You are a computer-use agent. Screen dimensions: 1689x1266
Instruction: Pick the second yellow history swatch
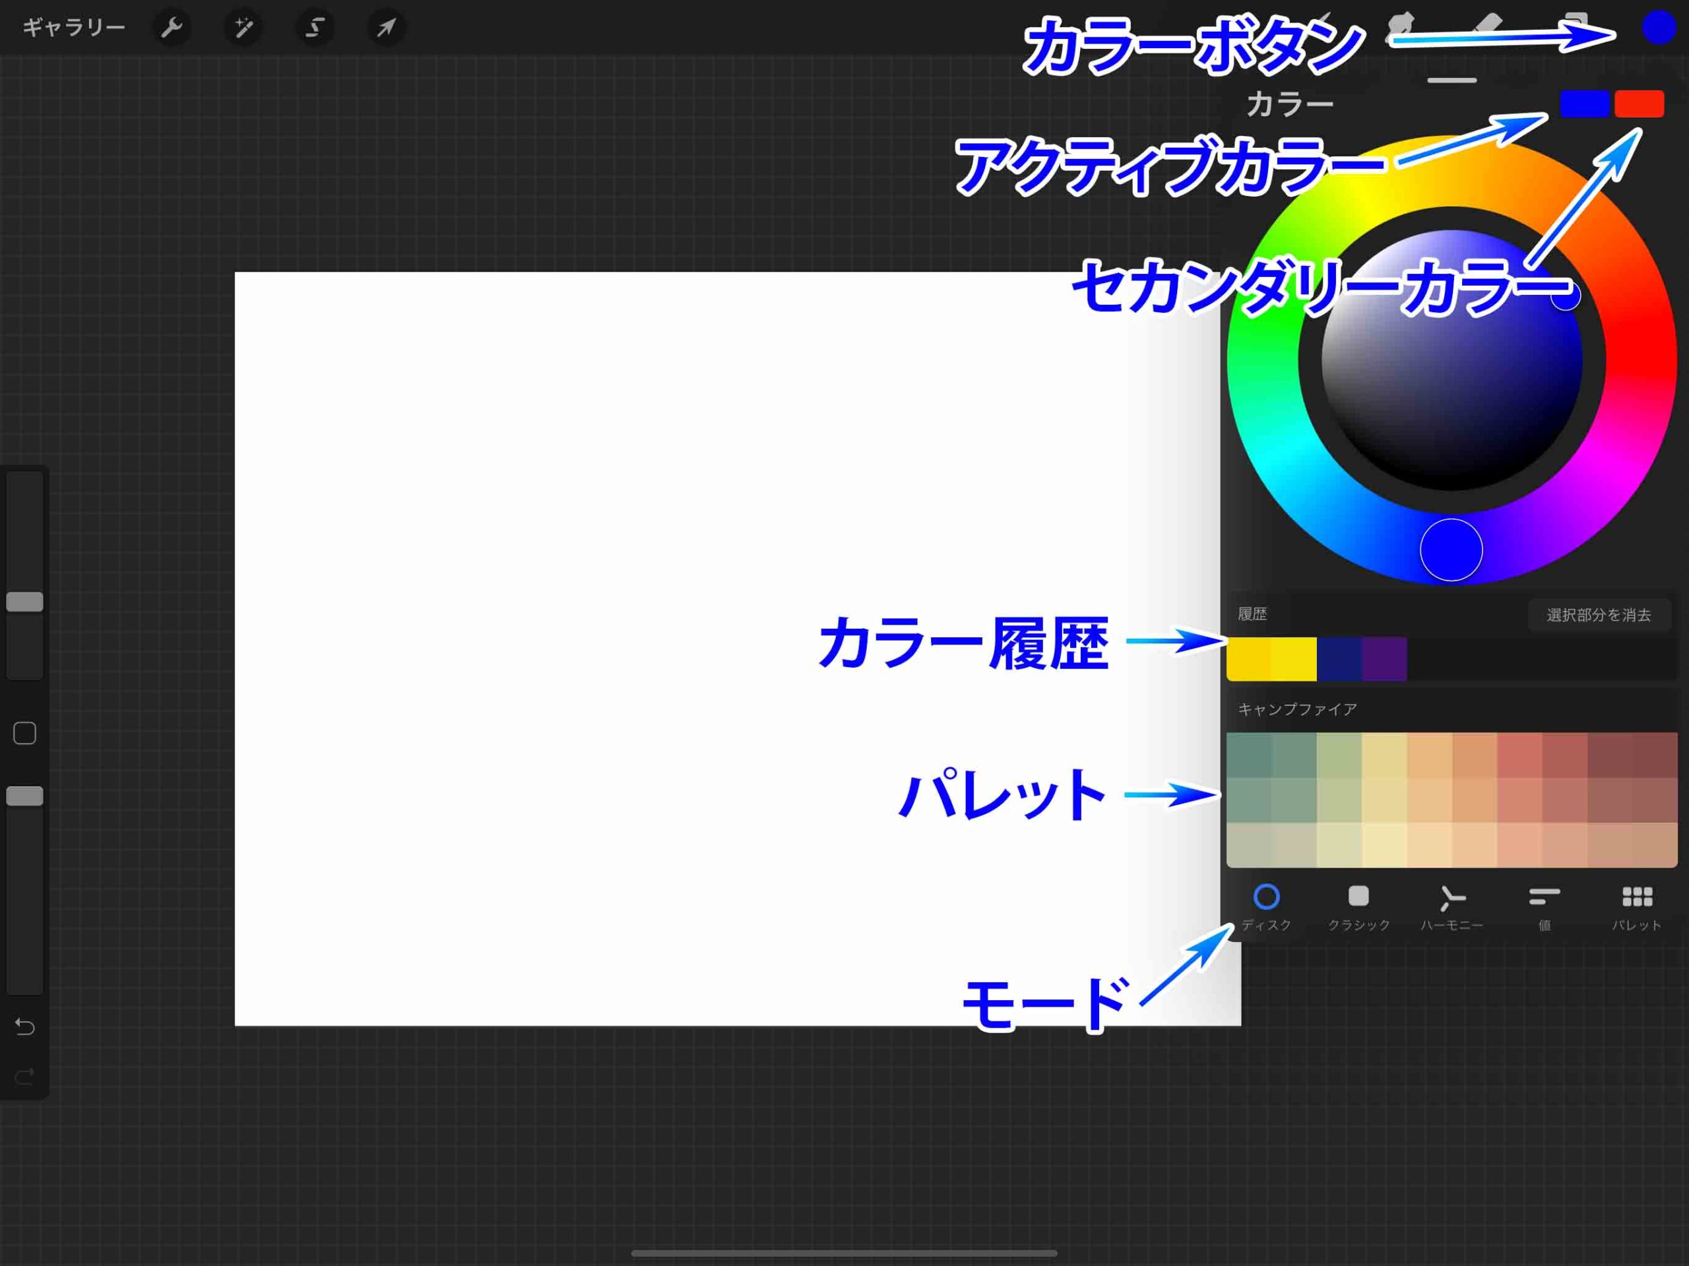click(1294, 658)
